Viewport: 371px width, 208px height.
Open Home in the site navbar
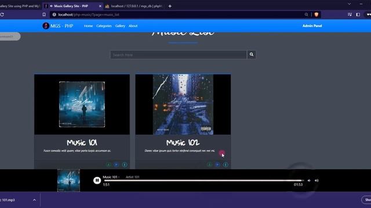coord(88,26)
